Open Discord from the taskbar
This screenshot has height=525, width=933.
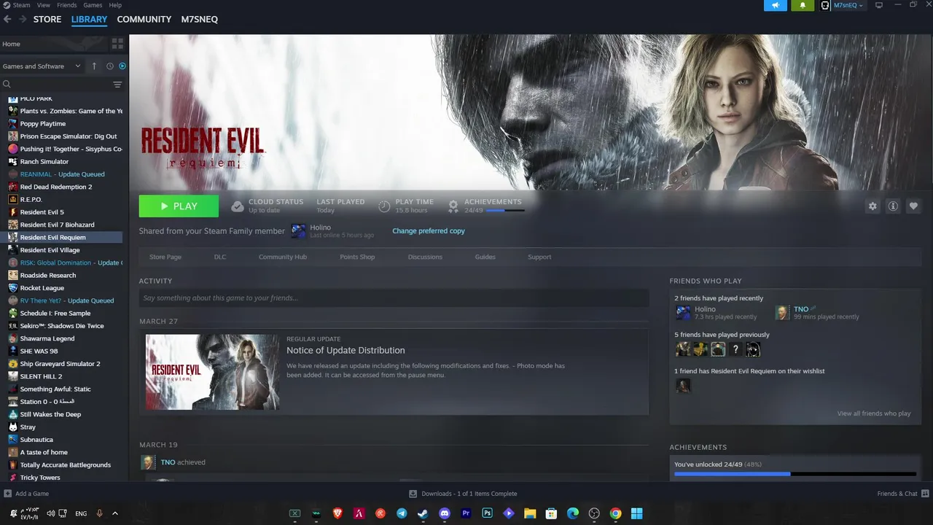point(445,513)
